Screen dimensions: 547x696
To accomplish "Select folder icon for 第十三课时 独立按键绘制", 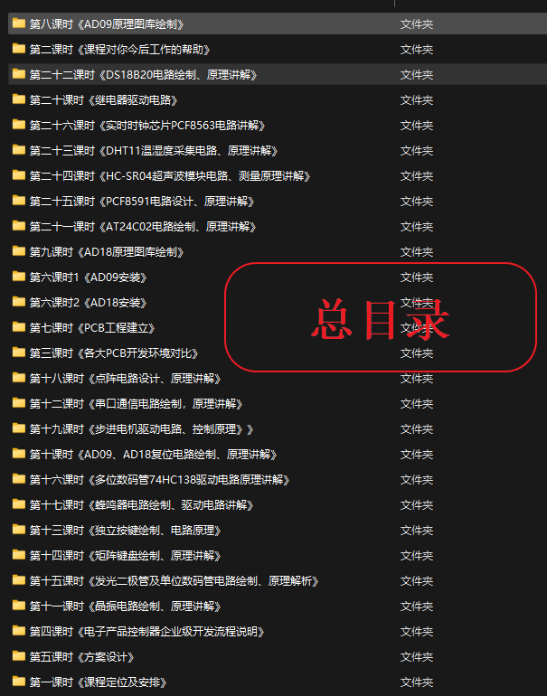I will (19, 530).
